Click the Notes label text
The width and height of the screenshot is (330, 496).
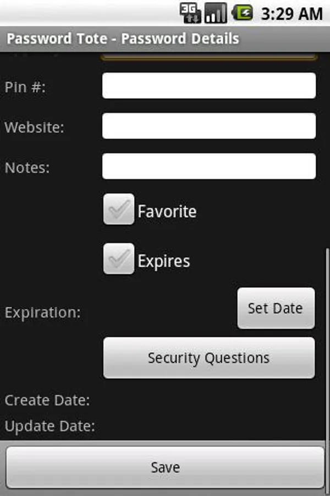tap(28, 168)
